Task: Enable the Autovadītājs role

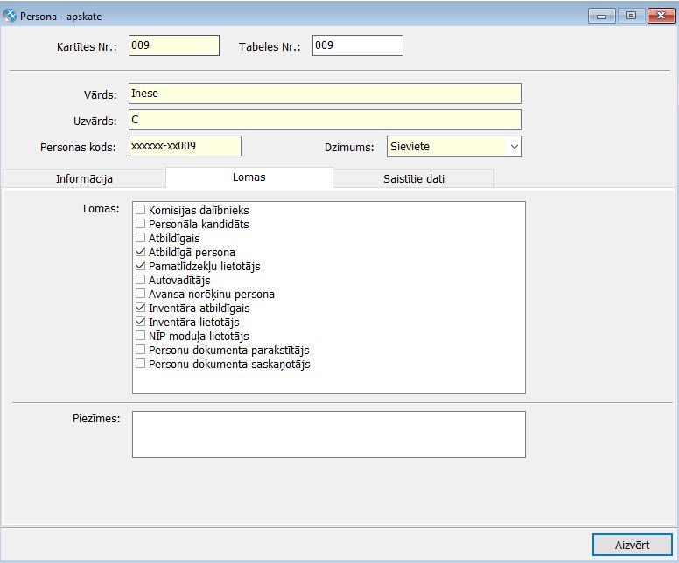Action: click(141, 281)
